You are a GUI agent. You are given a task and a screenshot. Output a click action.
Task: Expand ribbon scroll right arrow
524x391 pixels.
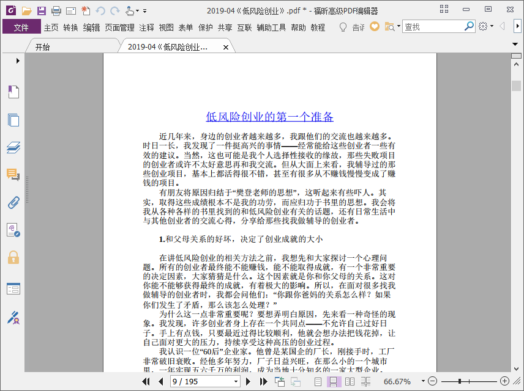click(x=517, y=26)
